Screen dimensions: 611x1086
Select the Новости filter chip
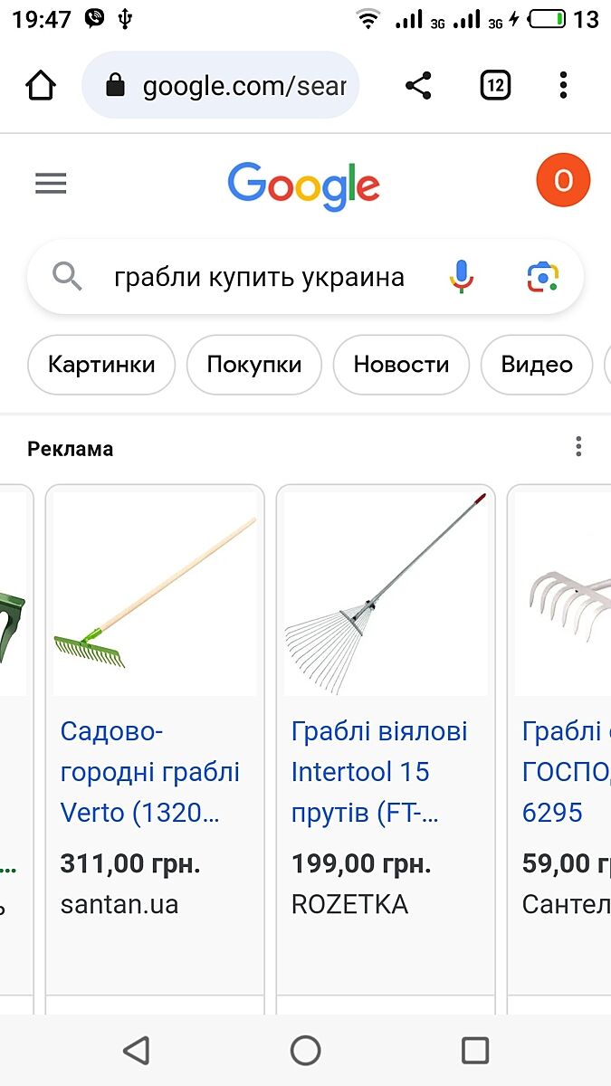pyautogui.click(x=401, y=365)
